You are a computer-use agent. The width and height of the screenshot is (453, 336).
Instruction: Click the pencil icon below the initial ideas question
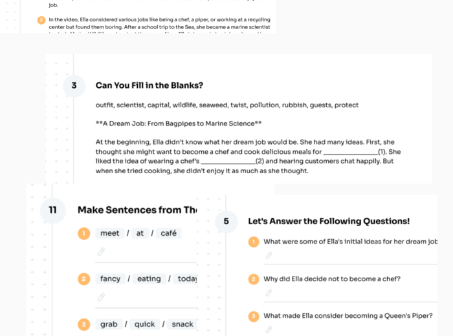[x=269, y=256]
